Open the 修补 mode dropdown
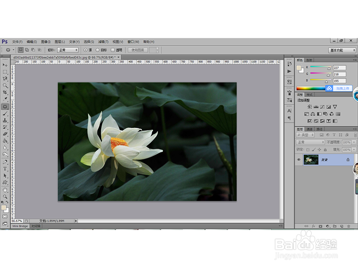 coord(68,50)
